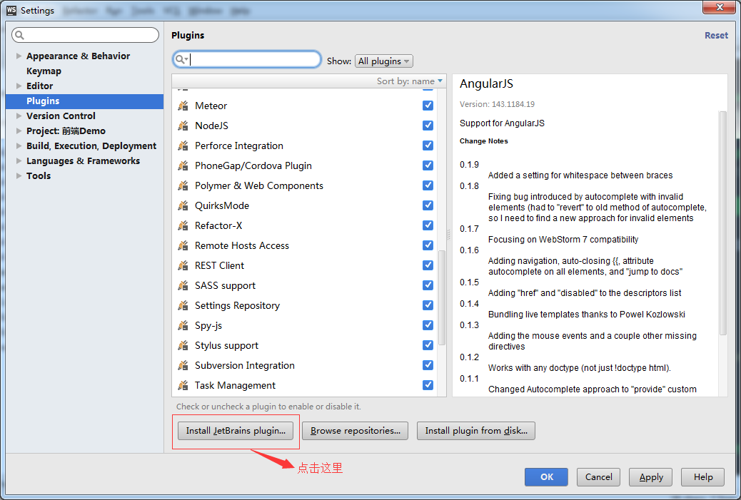Click the QuirksMode plugin icon
Image resolution: width=741 pixels, height=500 pixels.
click(x=183, y=205)
